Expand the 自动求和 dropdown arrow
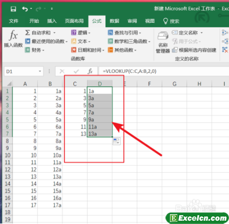This screenshot has height=224, width=229. [54, 32]
